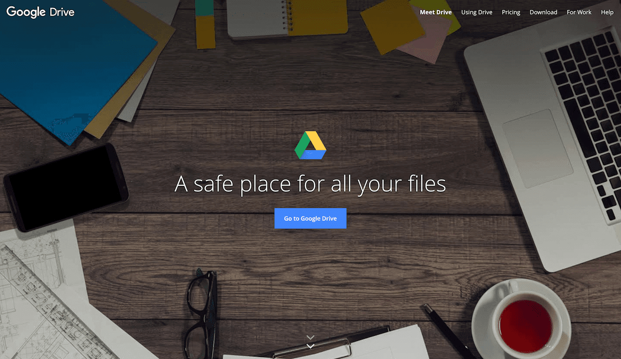Click the headline A safe place for all your files
The image size is (621, 359).
coord(310,184)
